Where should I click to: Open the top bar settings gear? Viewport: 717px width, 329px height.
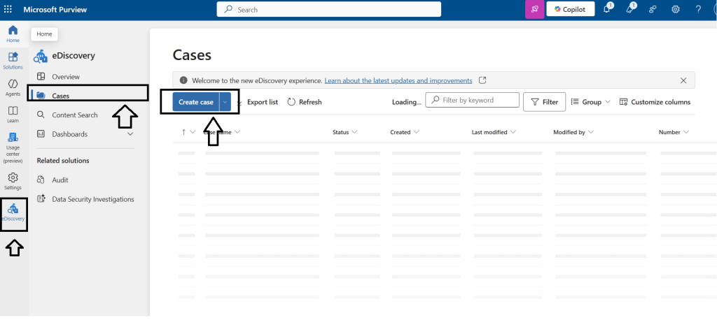pyautogui.click(x=676, y=10)
